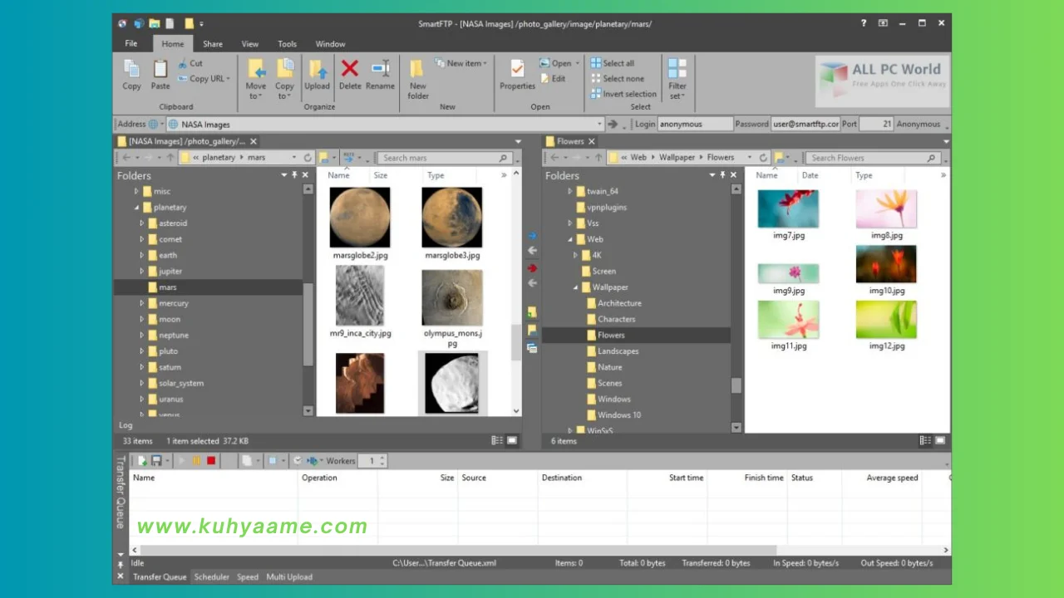1064x598 pixels.
Task: Switch mars pane to details view icon
Action: 497,440
